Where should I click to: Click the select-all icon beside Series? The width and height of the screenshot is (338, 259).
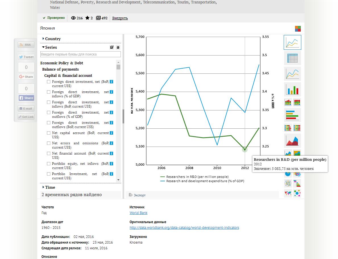click(x=112, y=48)
